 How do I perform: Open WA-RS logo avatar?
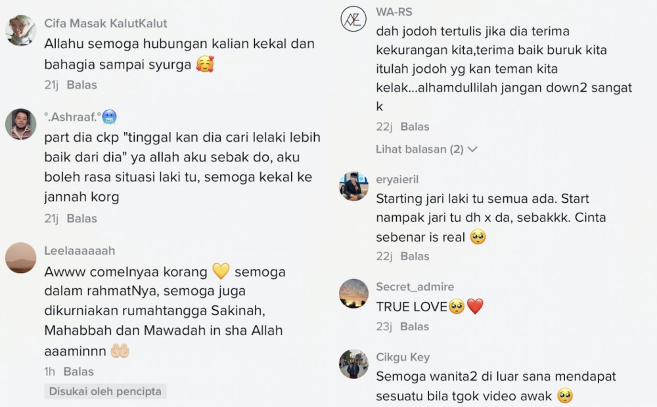[x=353, y=19]
